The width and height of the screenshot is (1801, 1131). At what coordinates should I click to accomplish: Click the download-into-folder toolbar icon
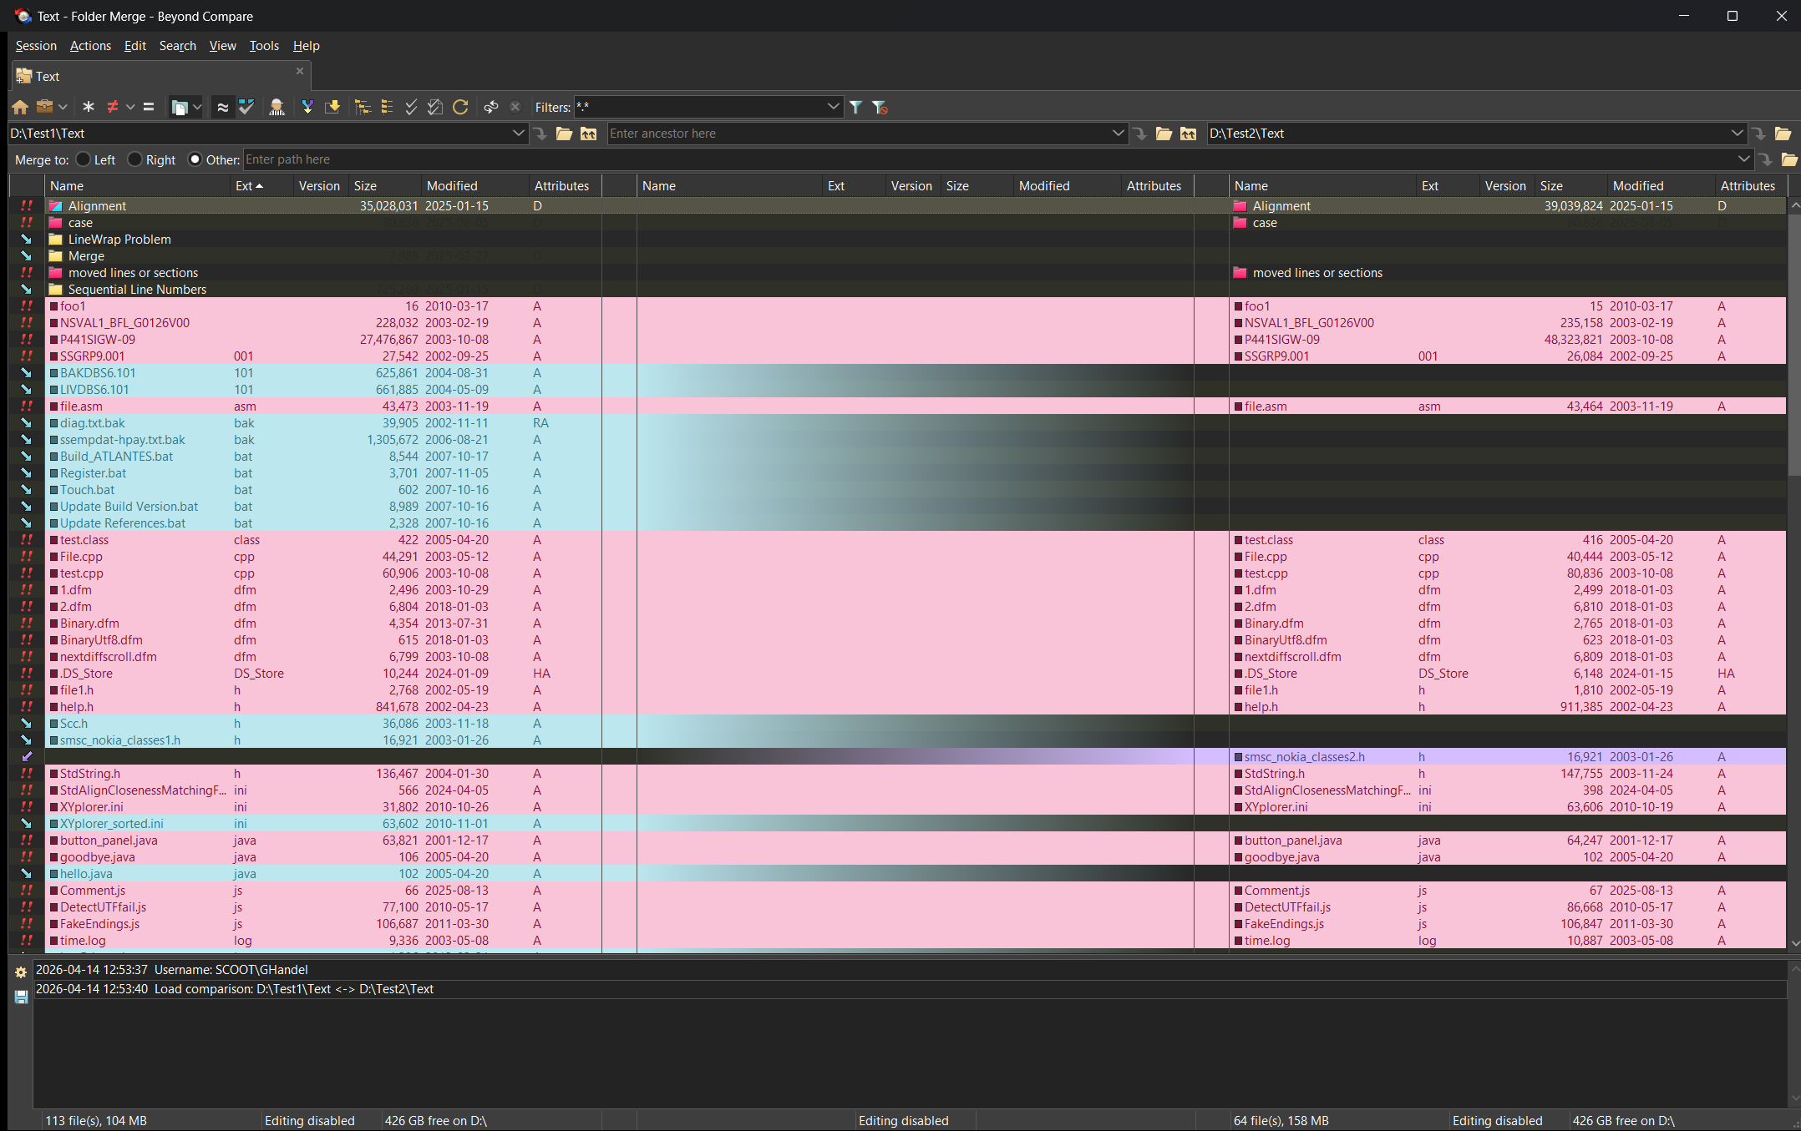(x=332, y=107)
